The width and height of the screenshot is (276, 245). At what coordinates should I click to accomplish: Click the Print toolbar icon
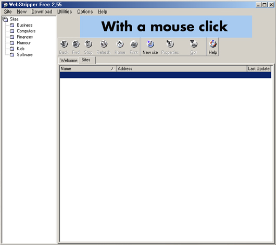click(x=134, y=47)
